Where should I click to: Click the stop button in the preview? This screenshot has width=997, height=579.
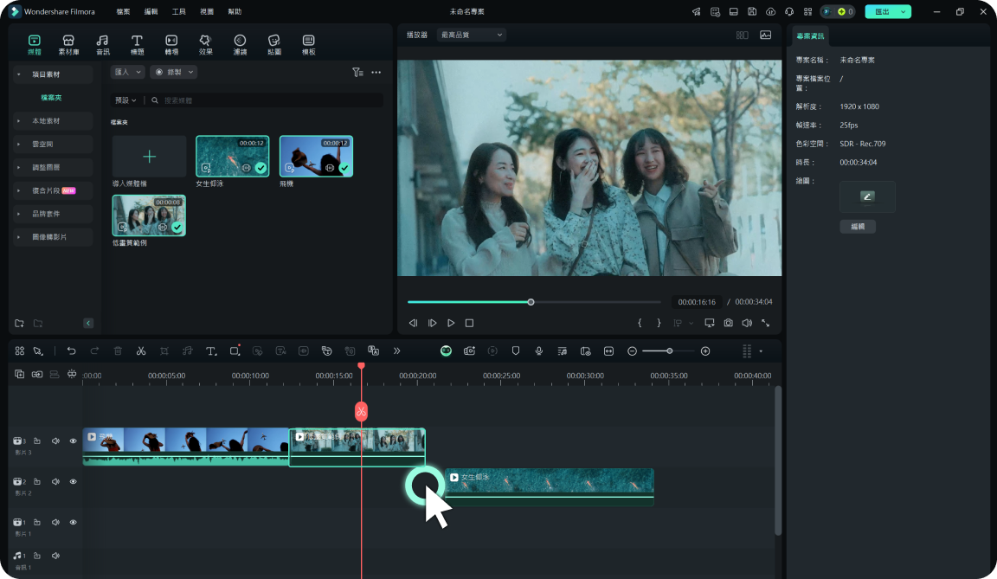[x=469, y=323]
